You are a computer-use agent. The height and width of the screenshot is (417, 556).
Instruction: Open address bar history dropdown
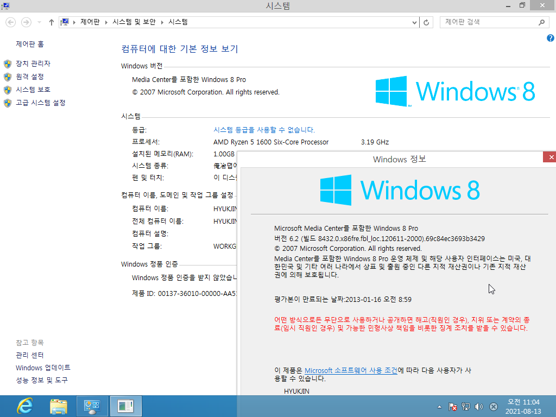414,22
